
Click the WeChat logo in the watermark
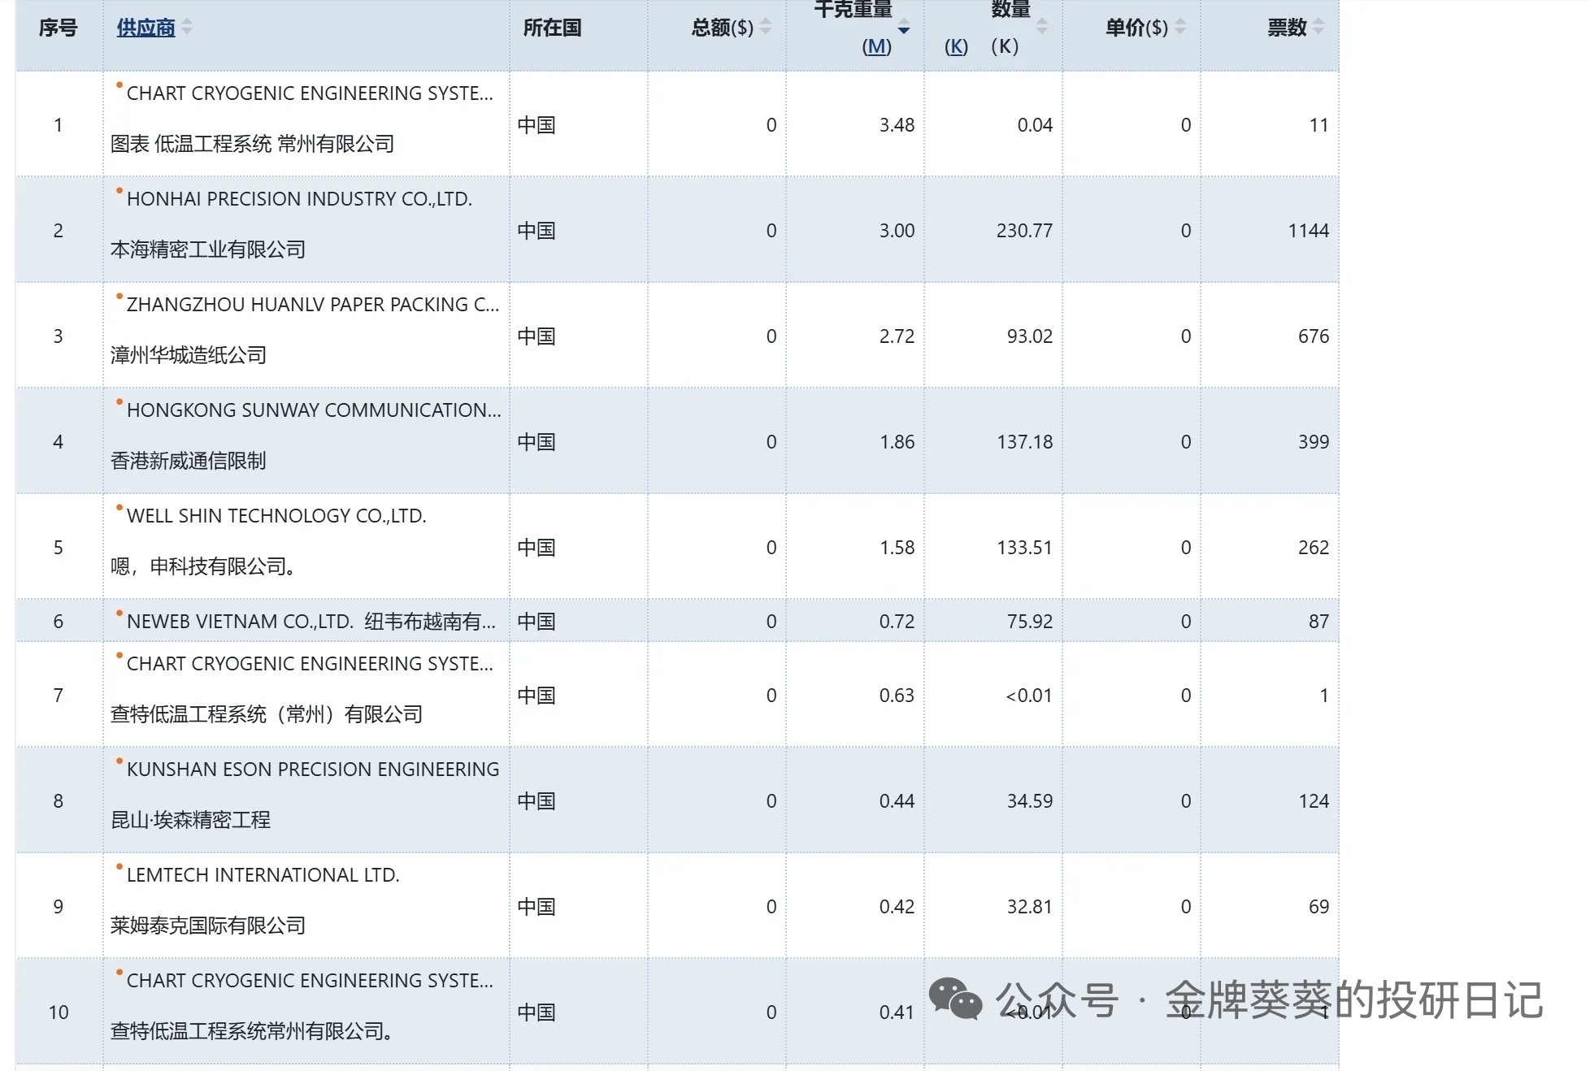(954, 999)
